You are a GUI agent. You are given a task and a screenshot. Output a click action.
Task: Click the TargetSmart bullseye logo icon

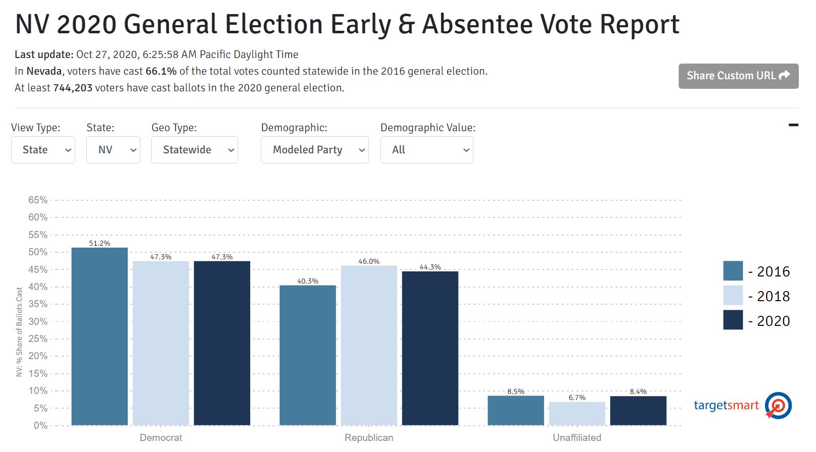coord(778,406)
